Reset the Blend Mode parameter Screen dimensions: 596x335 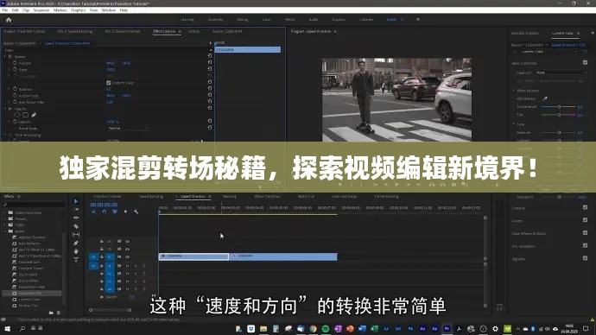click(x=209, y=128)
